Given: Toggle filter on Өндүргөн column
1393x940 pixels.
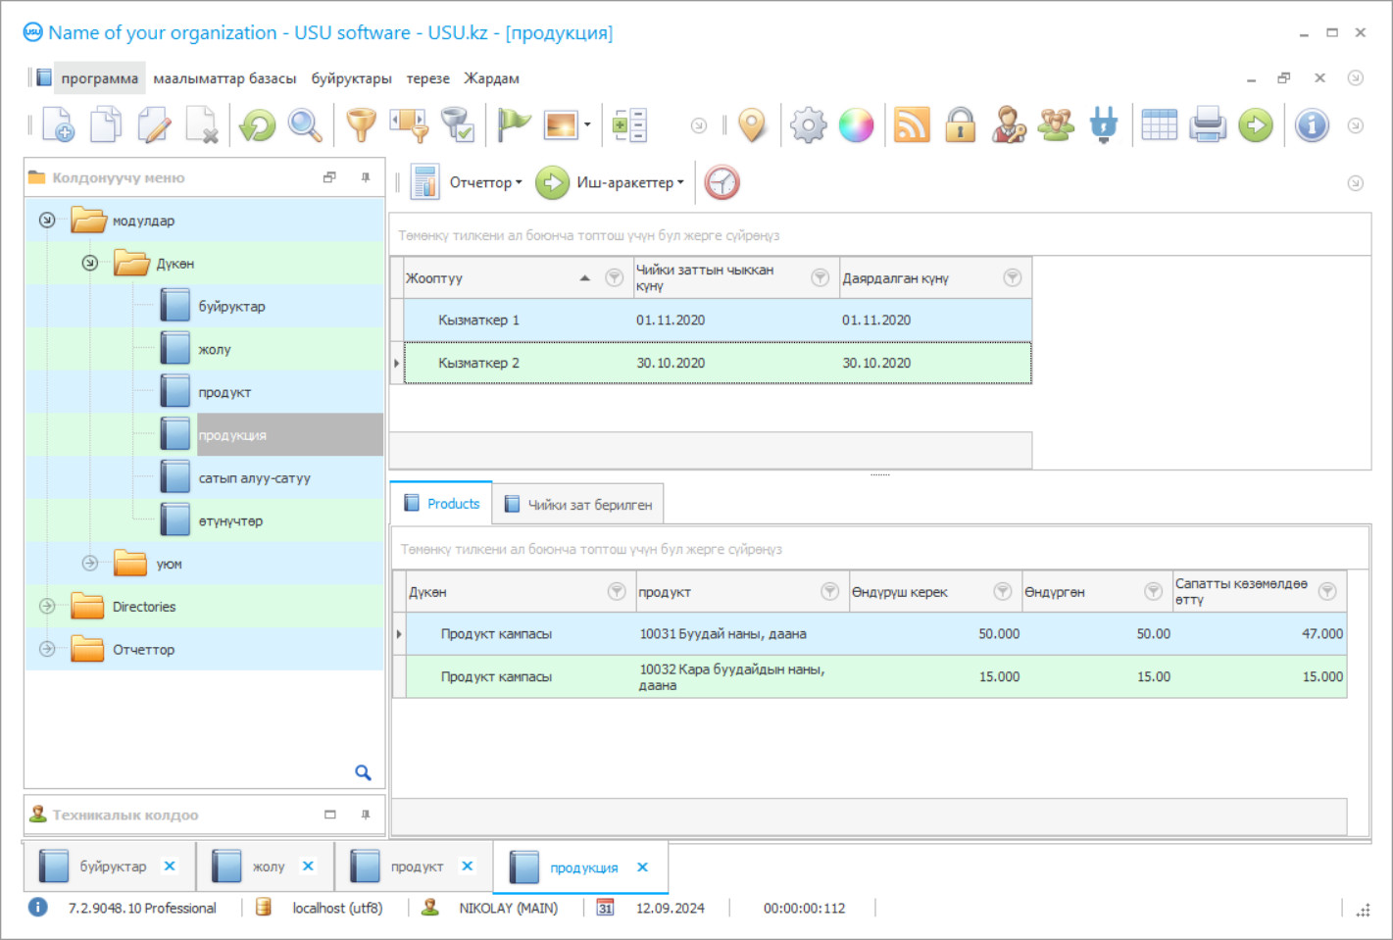Looking at the screenshot, I should (x=1153, y=592).
